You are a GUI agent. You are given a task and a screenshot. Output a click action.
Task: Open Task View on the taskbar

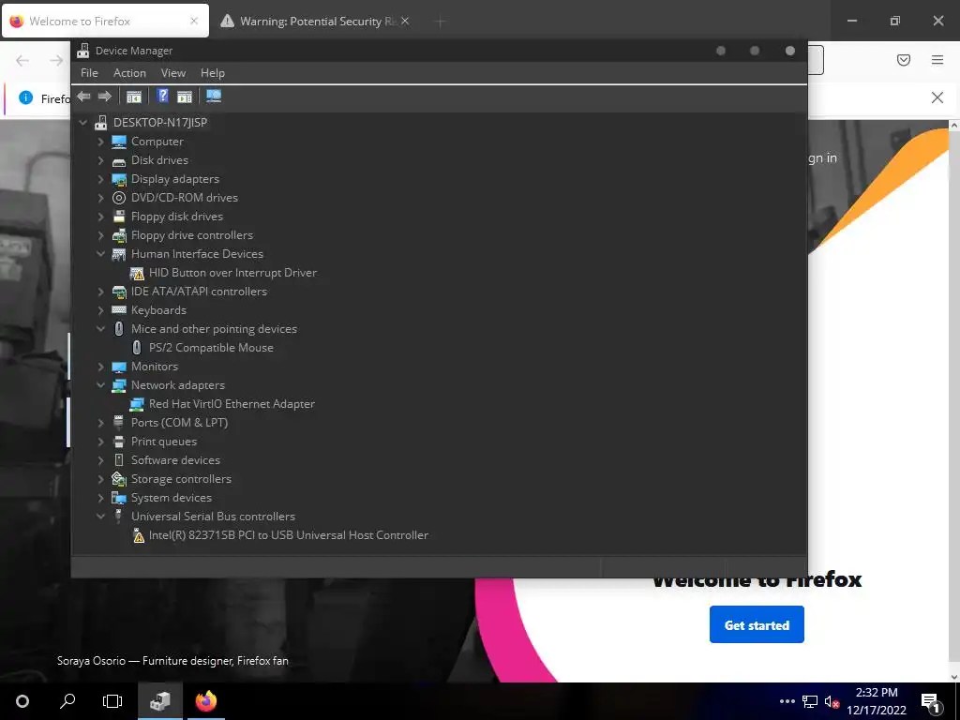coord(112,701)
